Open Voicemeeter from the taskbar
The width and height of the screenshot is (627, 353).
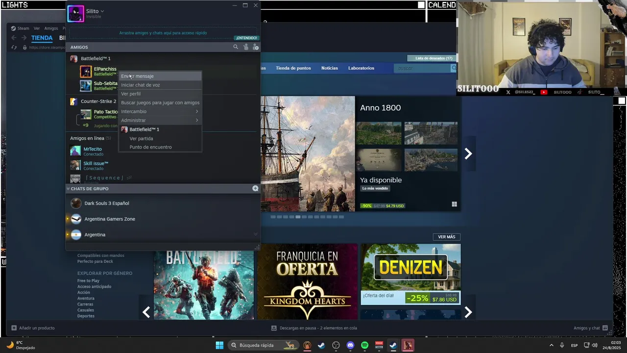pos(379,345)
